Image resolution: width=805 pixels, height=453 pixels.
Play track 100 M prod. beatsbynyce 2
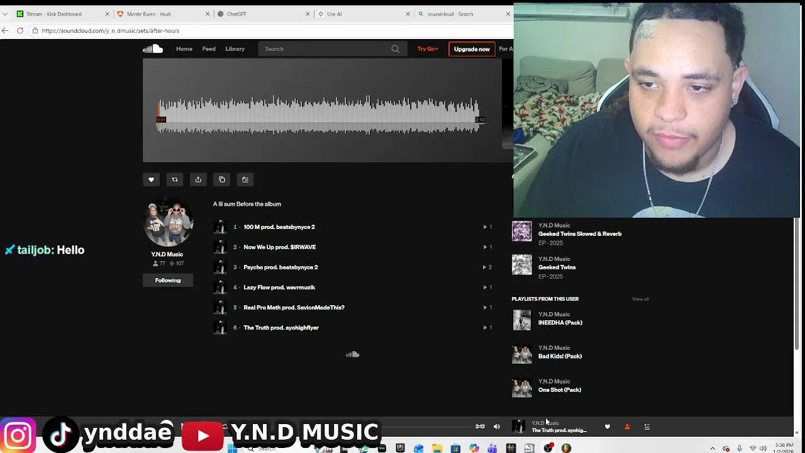coord(279,227)
